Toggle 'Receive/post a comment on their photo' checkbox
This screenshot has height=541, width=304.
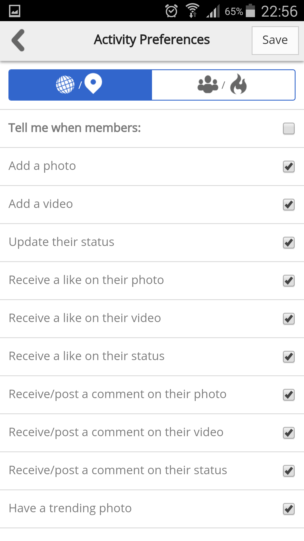(289, 395)
